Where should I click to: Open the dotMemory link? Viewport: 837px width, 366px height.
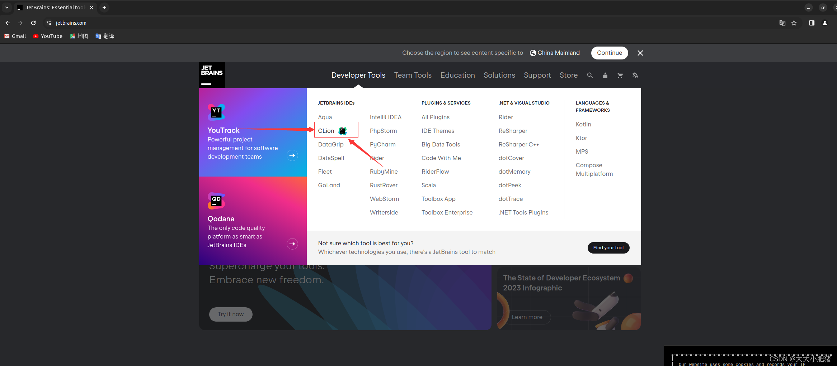tap(514, 172)
